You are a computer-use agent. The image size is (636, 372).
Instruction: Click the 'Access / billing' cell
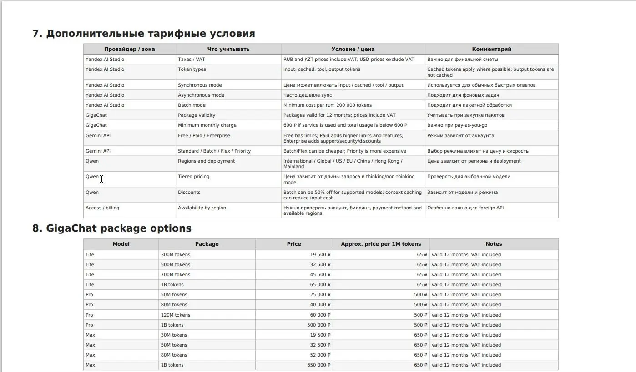click(x=130, y=210)
